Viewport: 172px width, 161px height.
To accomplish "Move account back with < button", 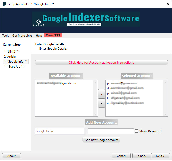I will pos(102,103).
